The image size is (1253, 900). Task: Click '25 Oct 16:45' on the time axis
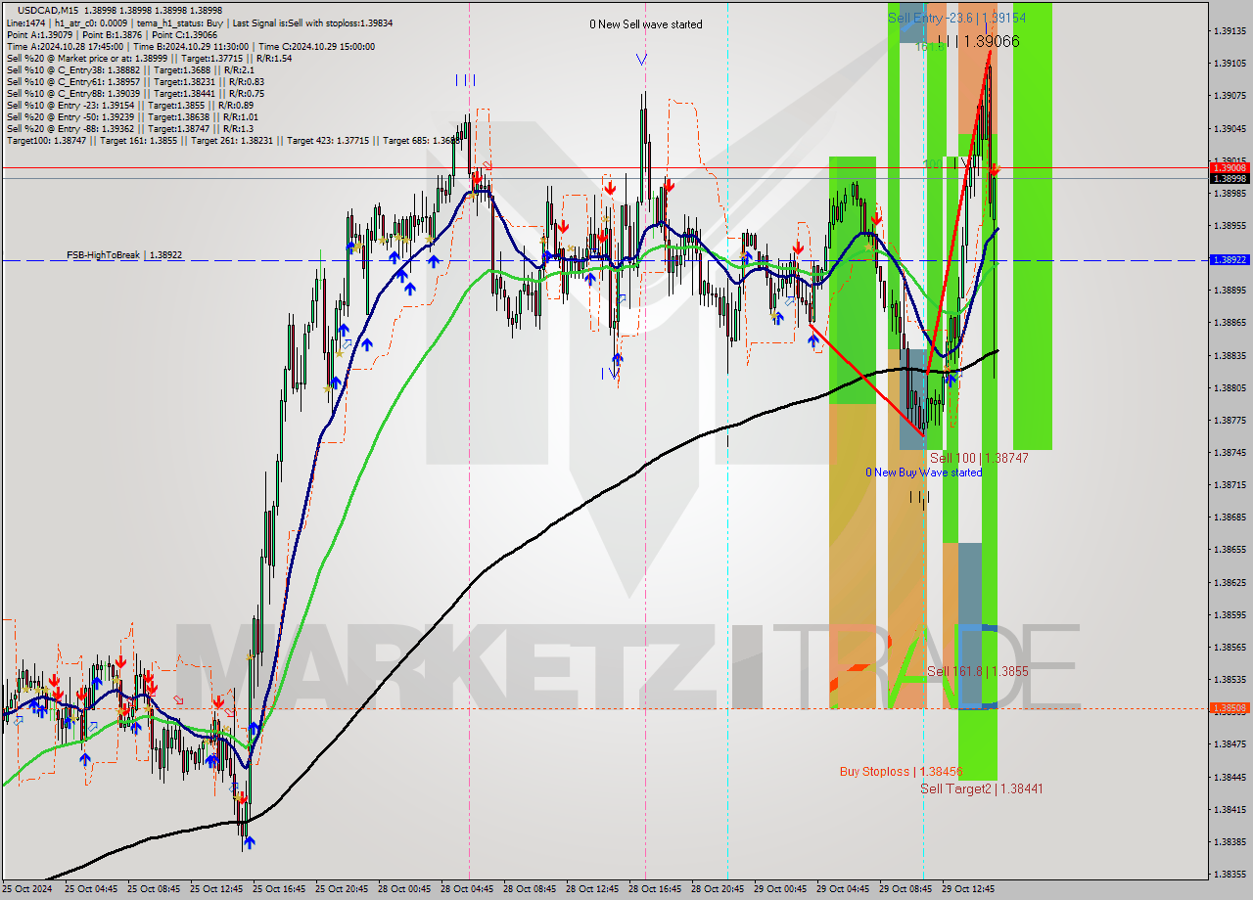point(280,889)
